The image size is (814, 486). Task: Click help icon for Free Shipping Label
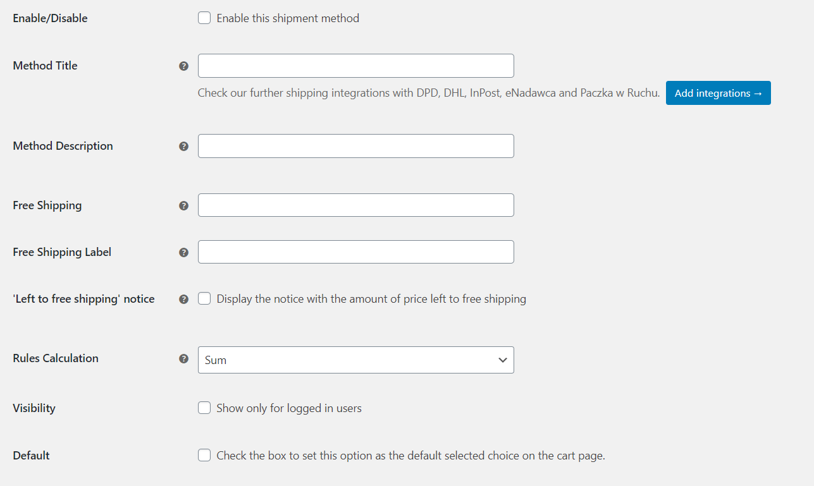click(183, 252)
